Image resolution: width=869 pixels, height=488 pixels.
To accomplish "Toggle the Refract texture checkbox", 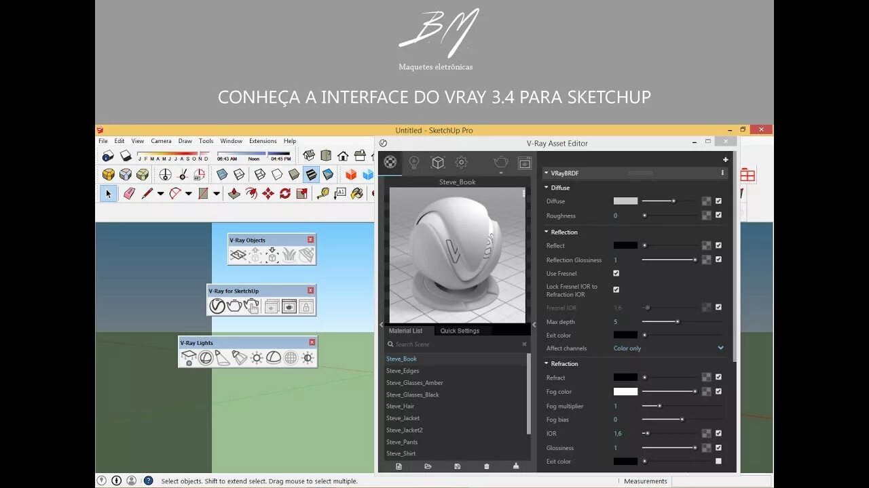I will coord(718,377).
